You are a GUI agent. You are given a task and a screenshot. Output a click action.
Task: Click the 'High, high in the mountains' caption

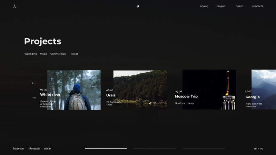coord(254,105)
